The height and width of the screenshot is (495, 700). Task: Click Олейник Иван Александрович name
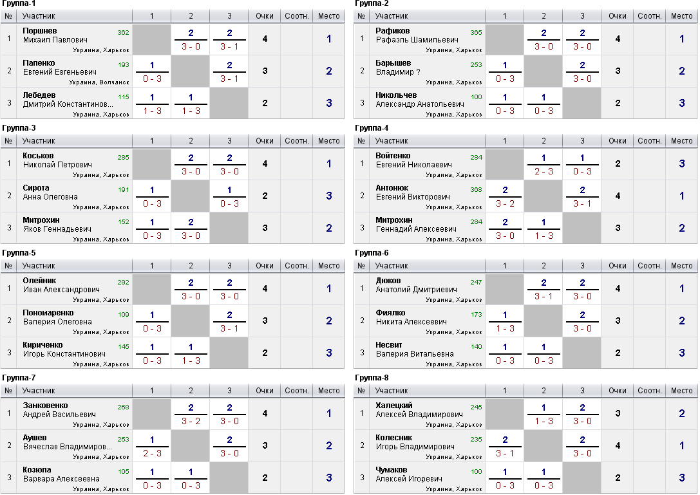point(61,285)
